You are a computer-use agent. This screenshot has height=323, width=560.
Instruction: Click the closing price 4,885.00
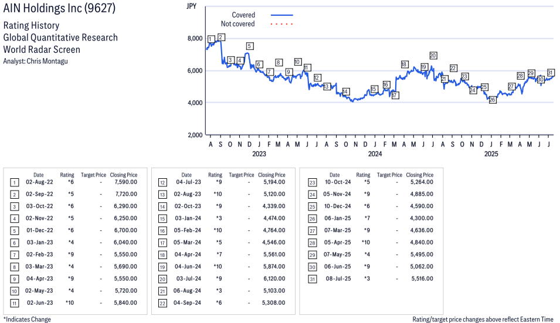click(422, 194)
